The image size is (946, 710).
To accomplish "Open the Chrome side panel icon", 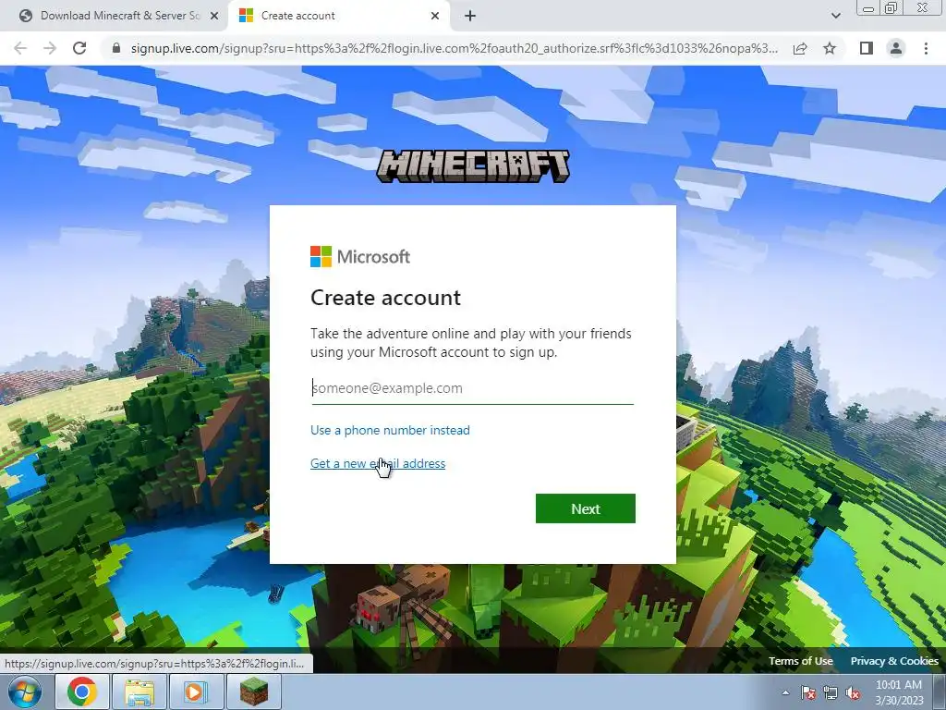I will (866, 48).
